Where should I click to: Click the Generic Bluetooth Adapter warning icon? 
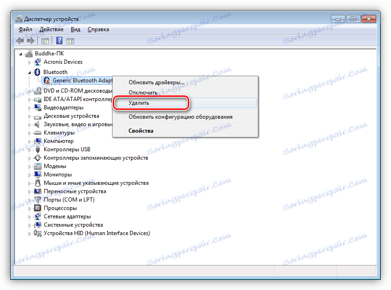pos(47,81)
